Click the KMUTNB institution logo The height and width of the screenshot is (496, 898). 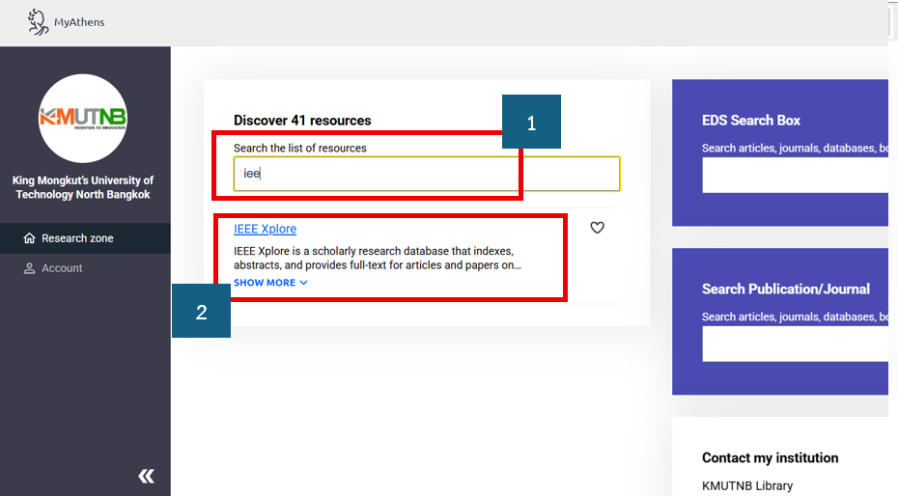point(83,118)
